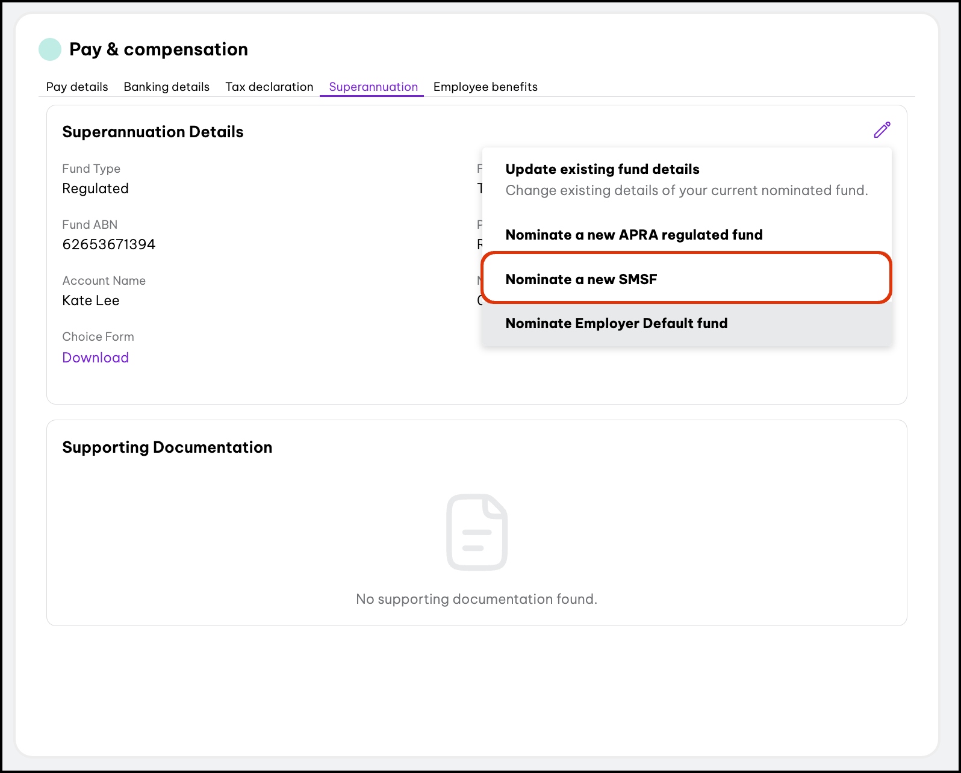
Task: Click the teal circle beside Pay & compensation
Action: 50,49
